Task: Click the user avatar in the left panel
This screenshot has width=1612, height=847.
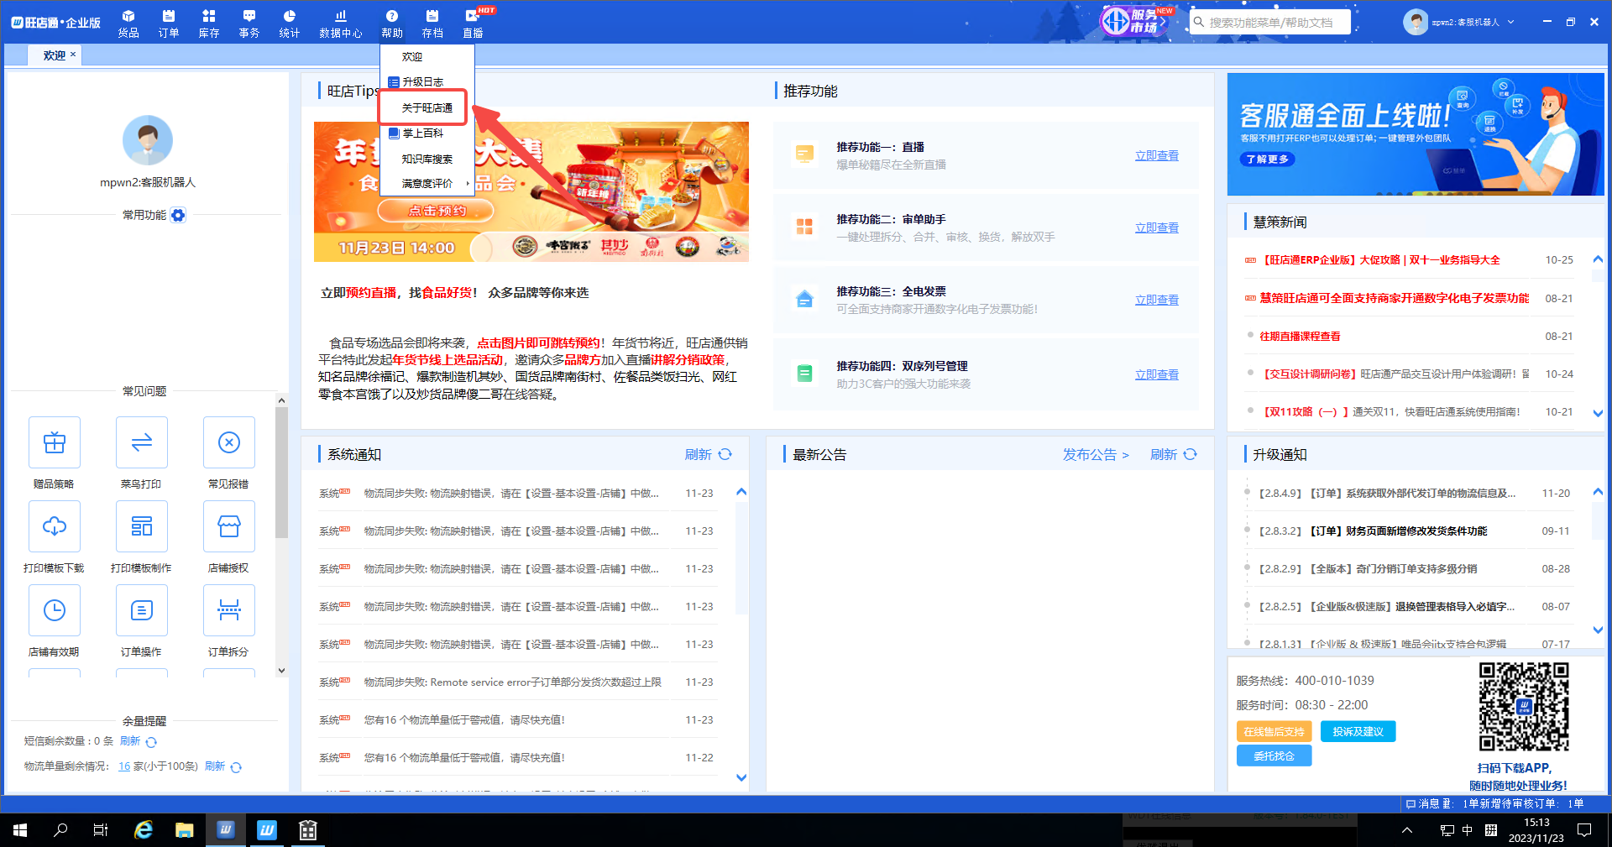Action: point(148,140)
